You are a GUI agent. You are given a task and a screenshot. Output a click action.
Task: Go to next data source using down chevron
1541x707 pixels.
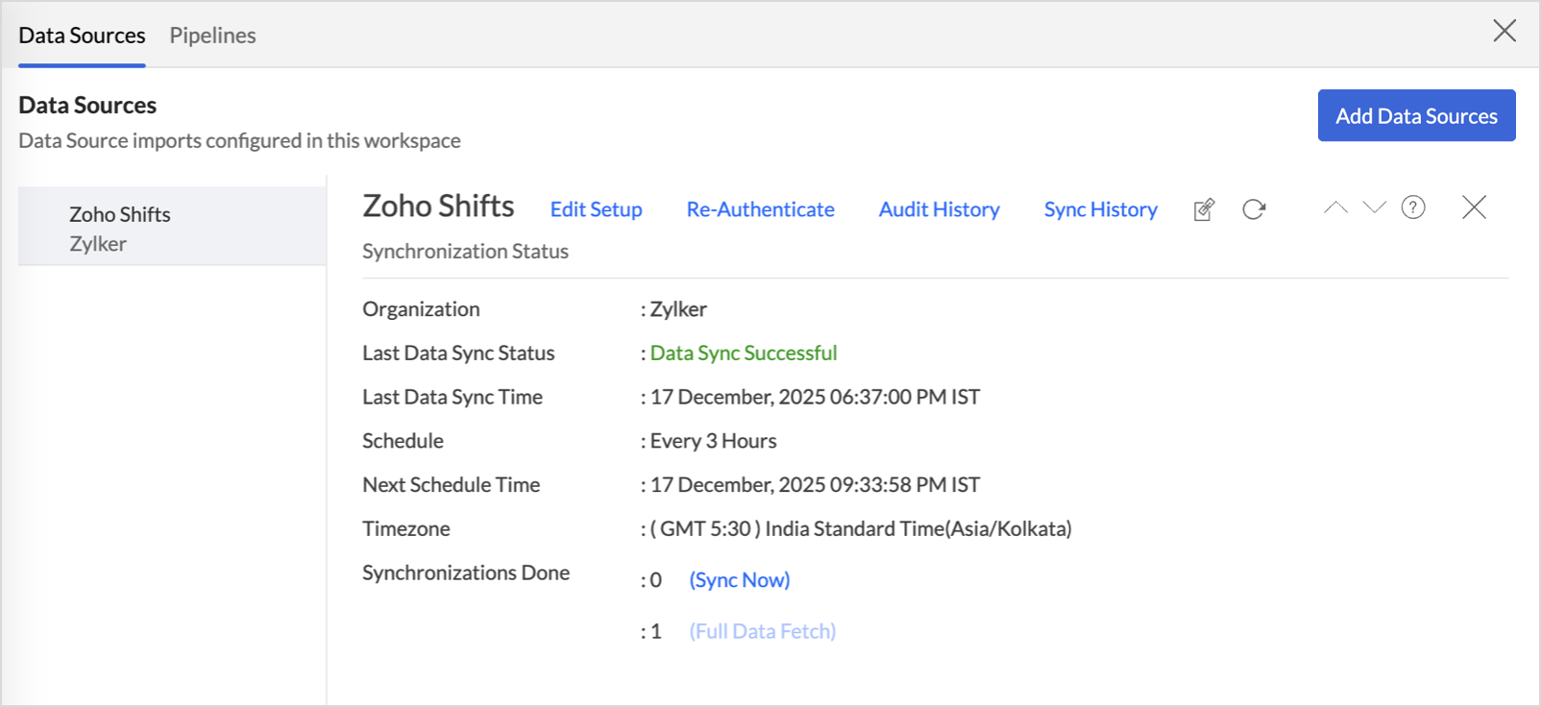(x=1375, y=207)
